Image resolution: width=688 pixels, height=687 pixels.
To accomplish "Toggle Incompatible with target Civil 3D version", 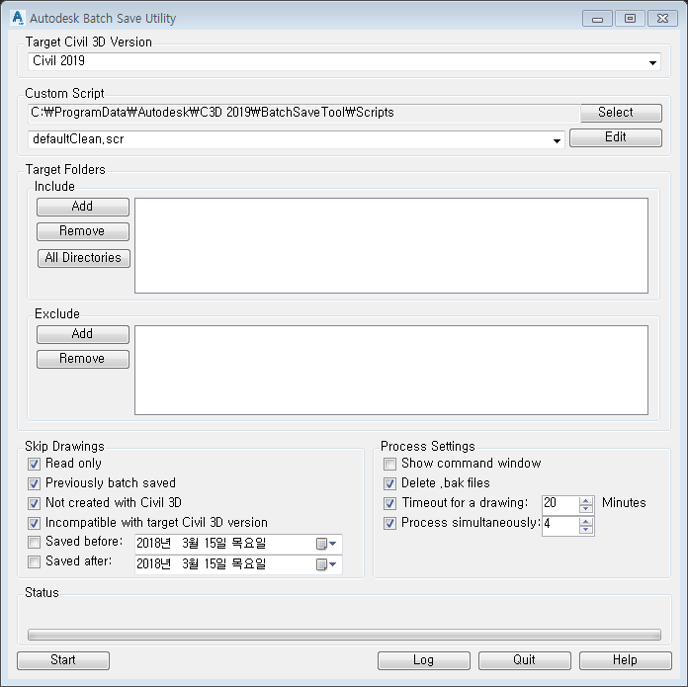I will pyautogui.click(x=34, y=523).
